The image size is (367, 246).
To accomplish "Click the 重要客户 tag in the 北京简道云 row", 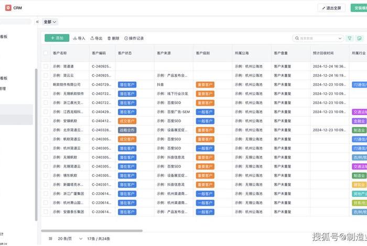I will tap(205, 130).
